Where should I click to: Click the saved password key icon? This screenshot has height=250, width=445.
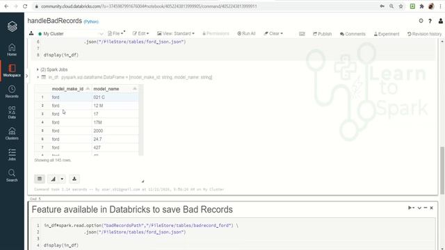click(382, 6)
